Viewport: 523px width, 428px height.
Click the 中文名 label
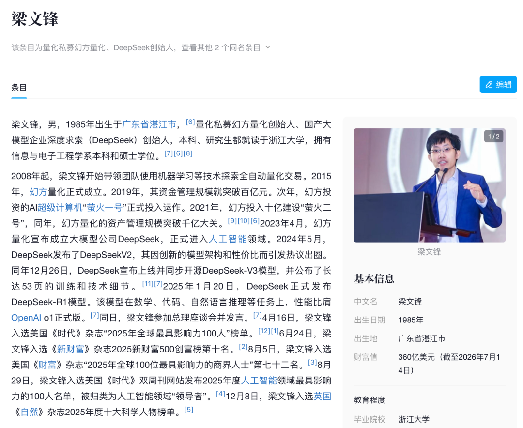tap(366, 302)
